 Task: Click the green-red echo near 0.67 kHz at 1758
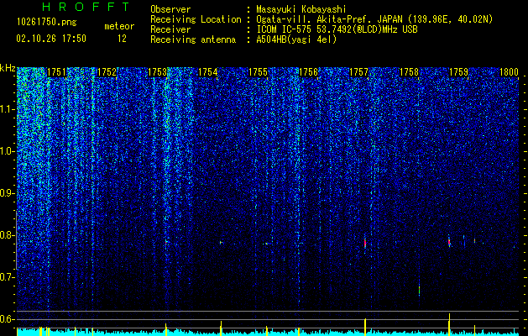[x=419, y=289]
